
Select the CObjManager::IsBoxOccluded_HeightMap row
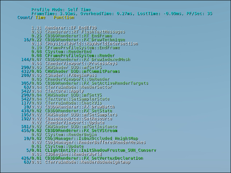(x=81, y=139)
